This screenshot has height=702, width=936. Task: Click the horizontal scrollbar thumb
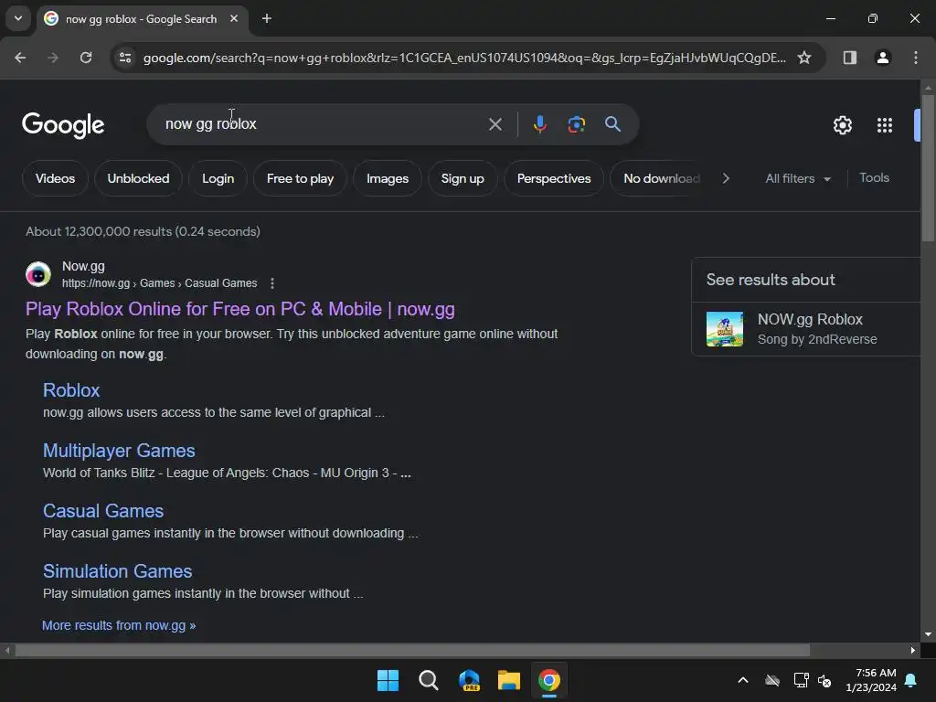(x=412, y=650)
